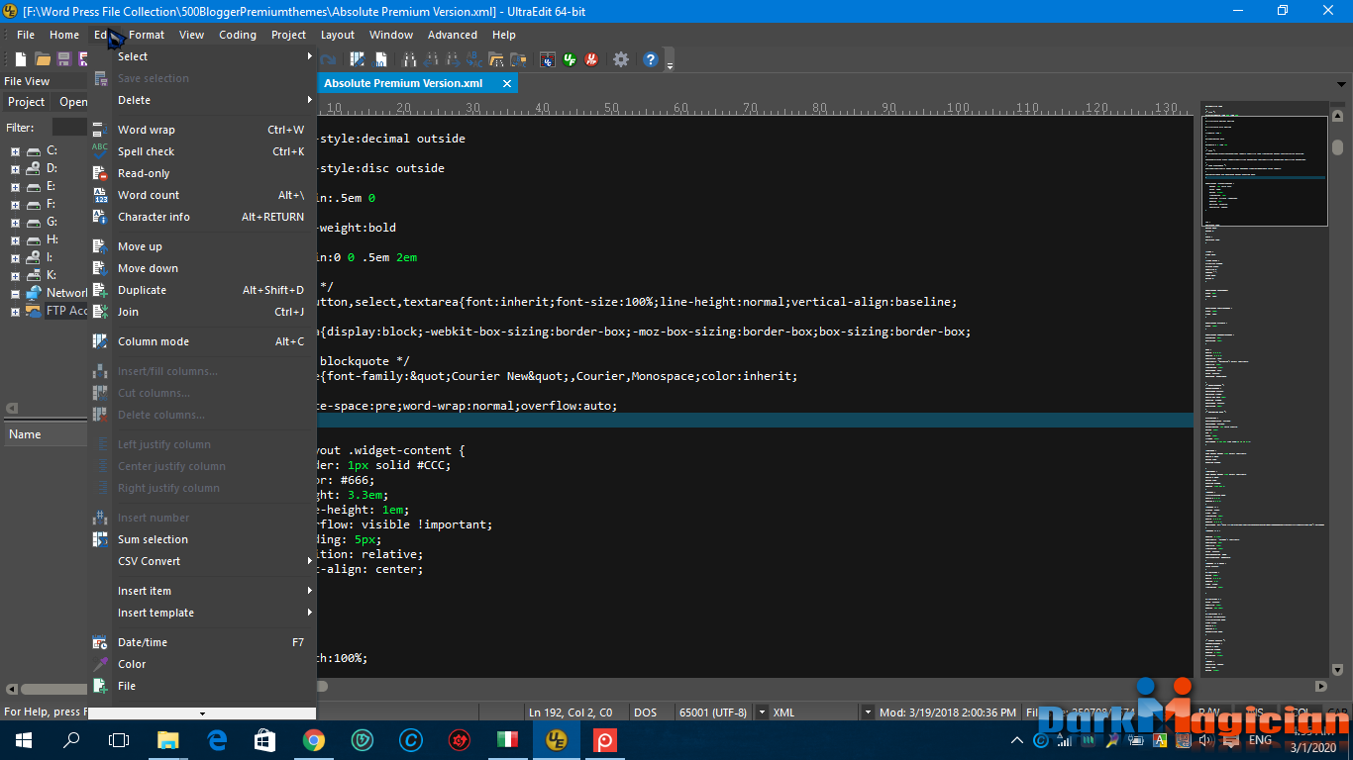1353x760 pixels.
Task: Click the 'Ln 192, Col 2, C0' status text
Action: coord(571,712)
